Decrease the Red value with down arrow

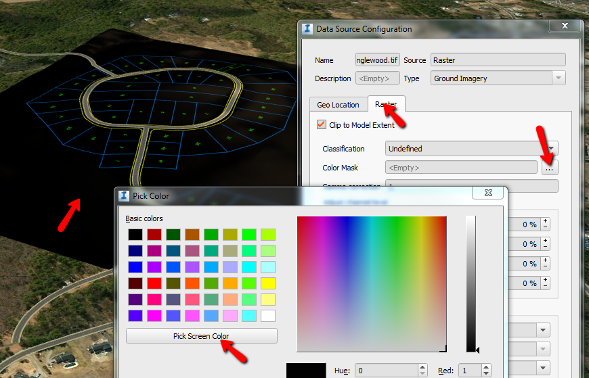(x=486, y=374)
